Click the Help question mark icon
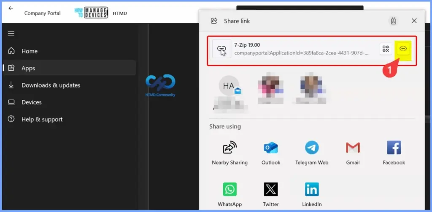The height and width of the screenshot is (212, 432). tap(11, 119)
